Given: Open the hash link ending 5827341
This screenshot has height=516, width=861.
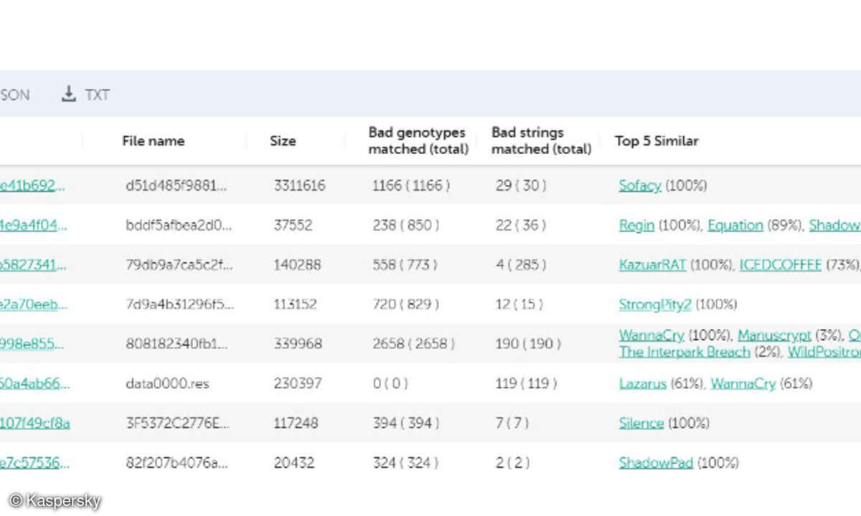Looking at the screenshot, I should pos(32,264).
